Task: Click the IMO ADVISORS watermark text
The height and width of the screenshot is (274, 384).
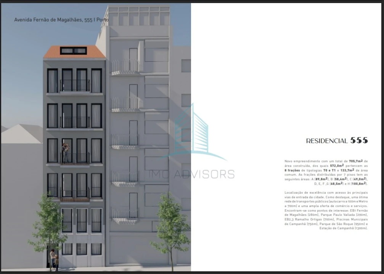Action: [x=192, y=174]
